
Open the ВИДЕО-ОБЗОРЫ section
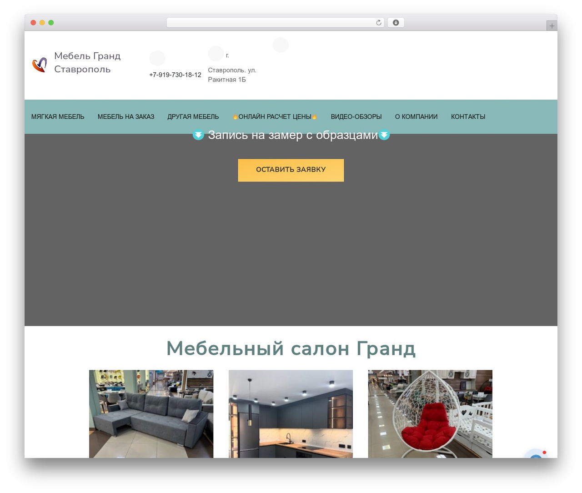[x=356, y=117]
